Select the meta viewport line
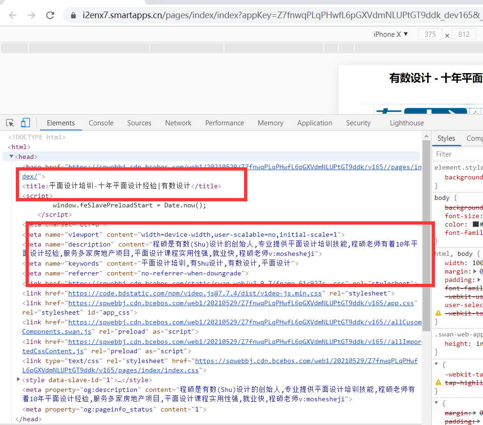This screenshot has height=425, width=483. [x=184, y=234]
